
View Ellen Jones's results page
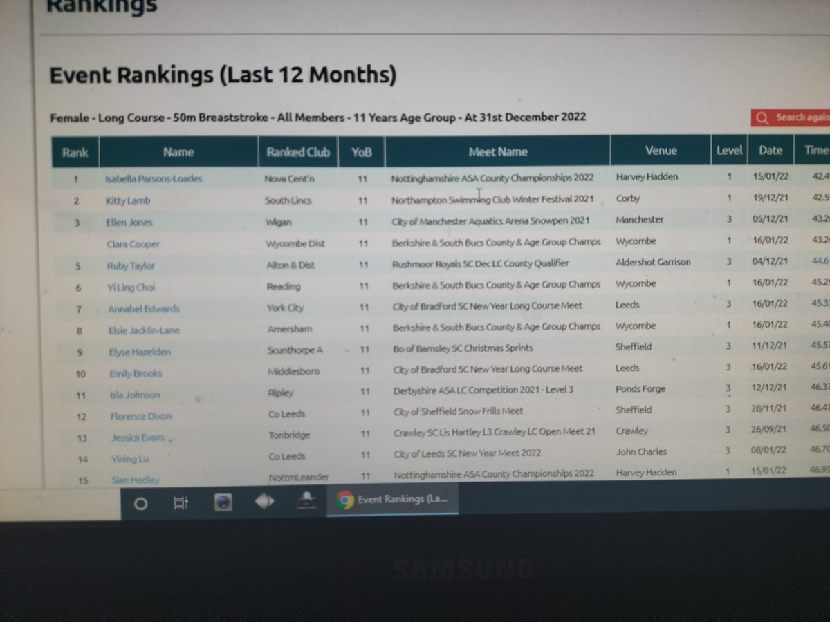[x=129, y=223]
